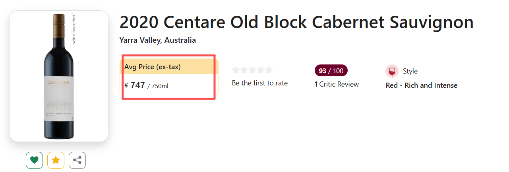The height and width of the screenshot is (172, 509).
Task: Click the Style label text
Action: 410,71
